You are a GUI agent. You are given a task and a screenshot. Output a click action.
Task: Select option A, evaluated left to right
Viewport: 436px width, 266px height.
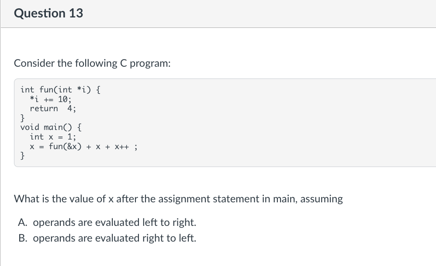point(107,222)
